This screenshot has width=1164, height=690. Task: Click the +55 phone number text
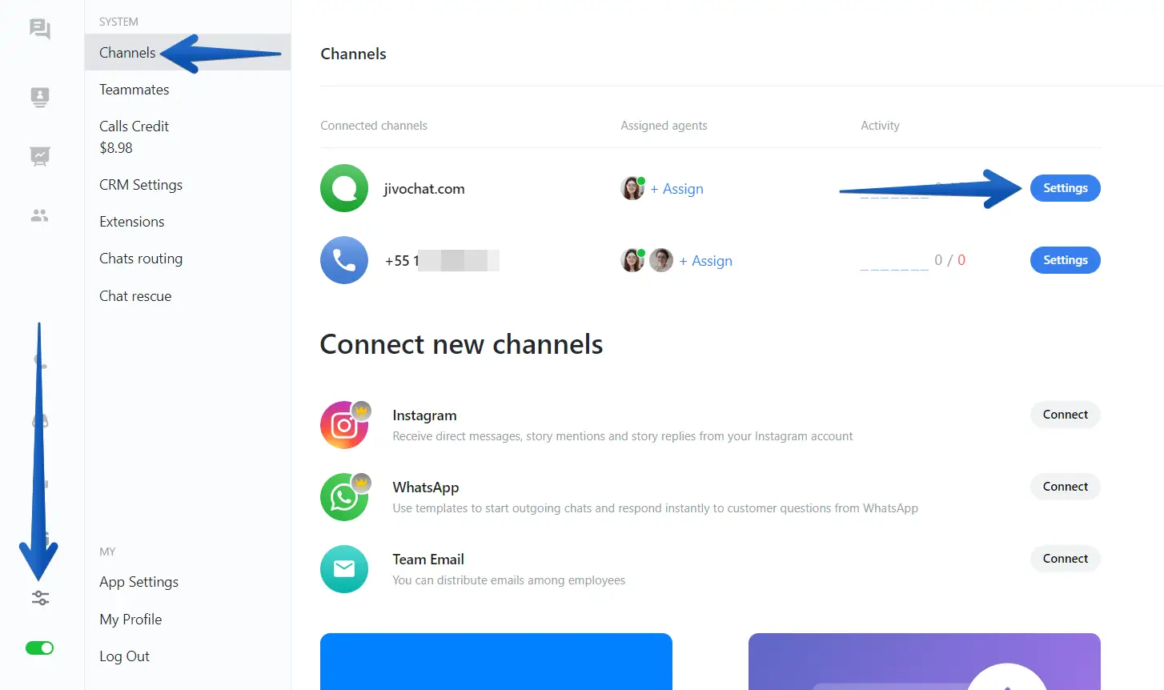click(442, 261)
